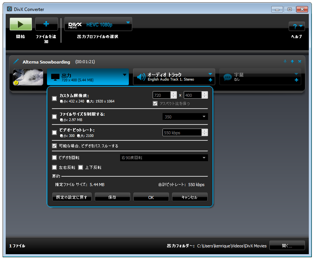Screen dimensions: 316x261
Task: Click the Cancel (キャンセル) button
Action: 190,197
